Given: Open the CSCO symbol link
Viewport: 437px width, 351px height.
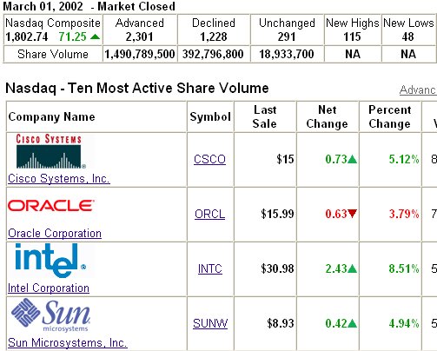Looking at the screenshot, I should pyautogui.click(x=209, y=159).
